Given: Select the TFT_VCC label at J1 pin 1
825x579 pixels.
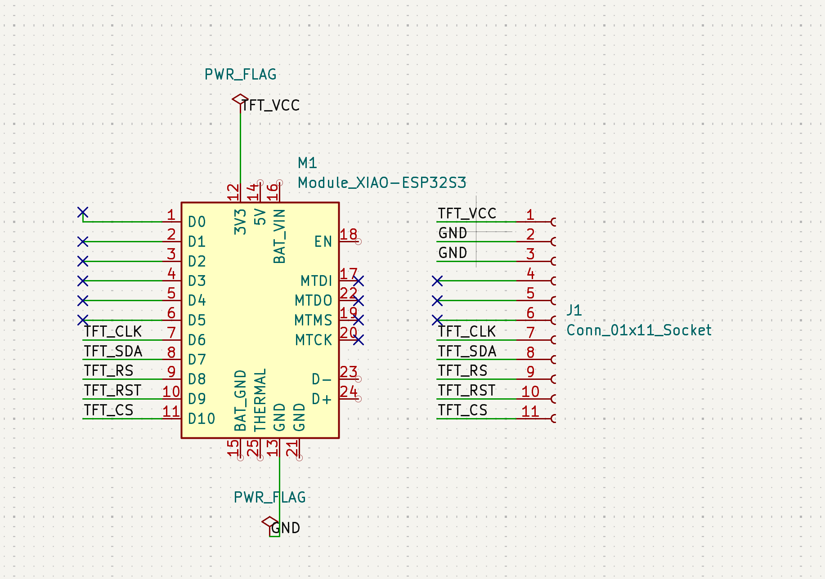Looking at the screenshot, I should tap(467, 214).
